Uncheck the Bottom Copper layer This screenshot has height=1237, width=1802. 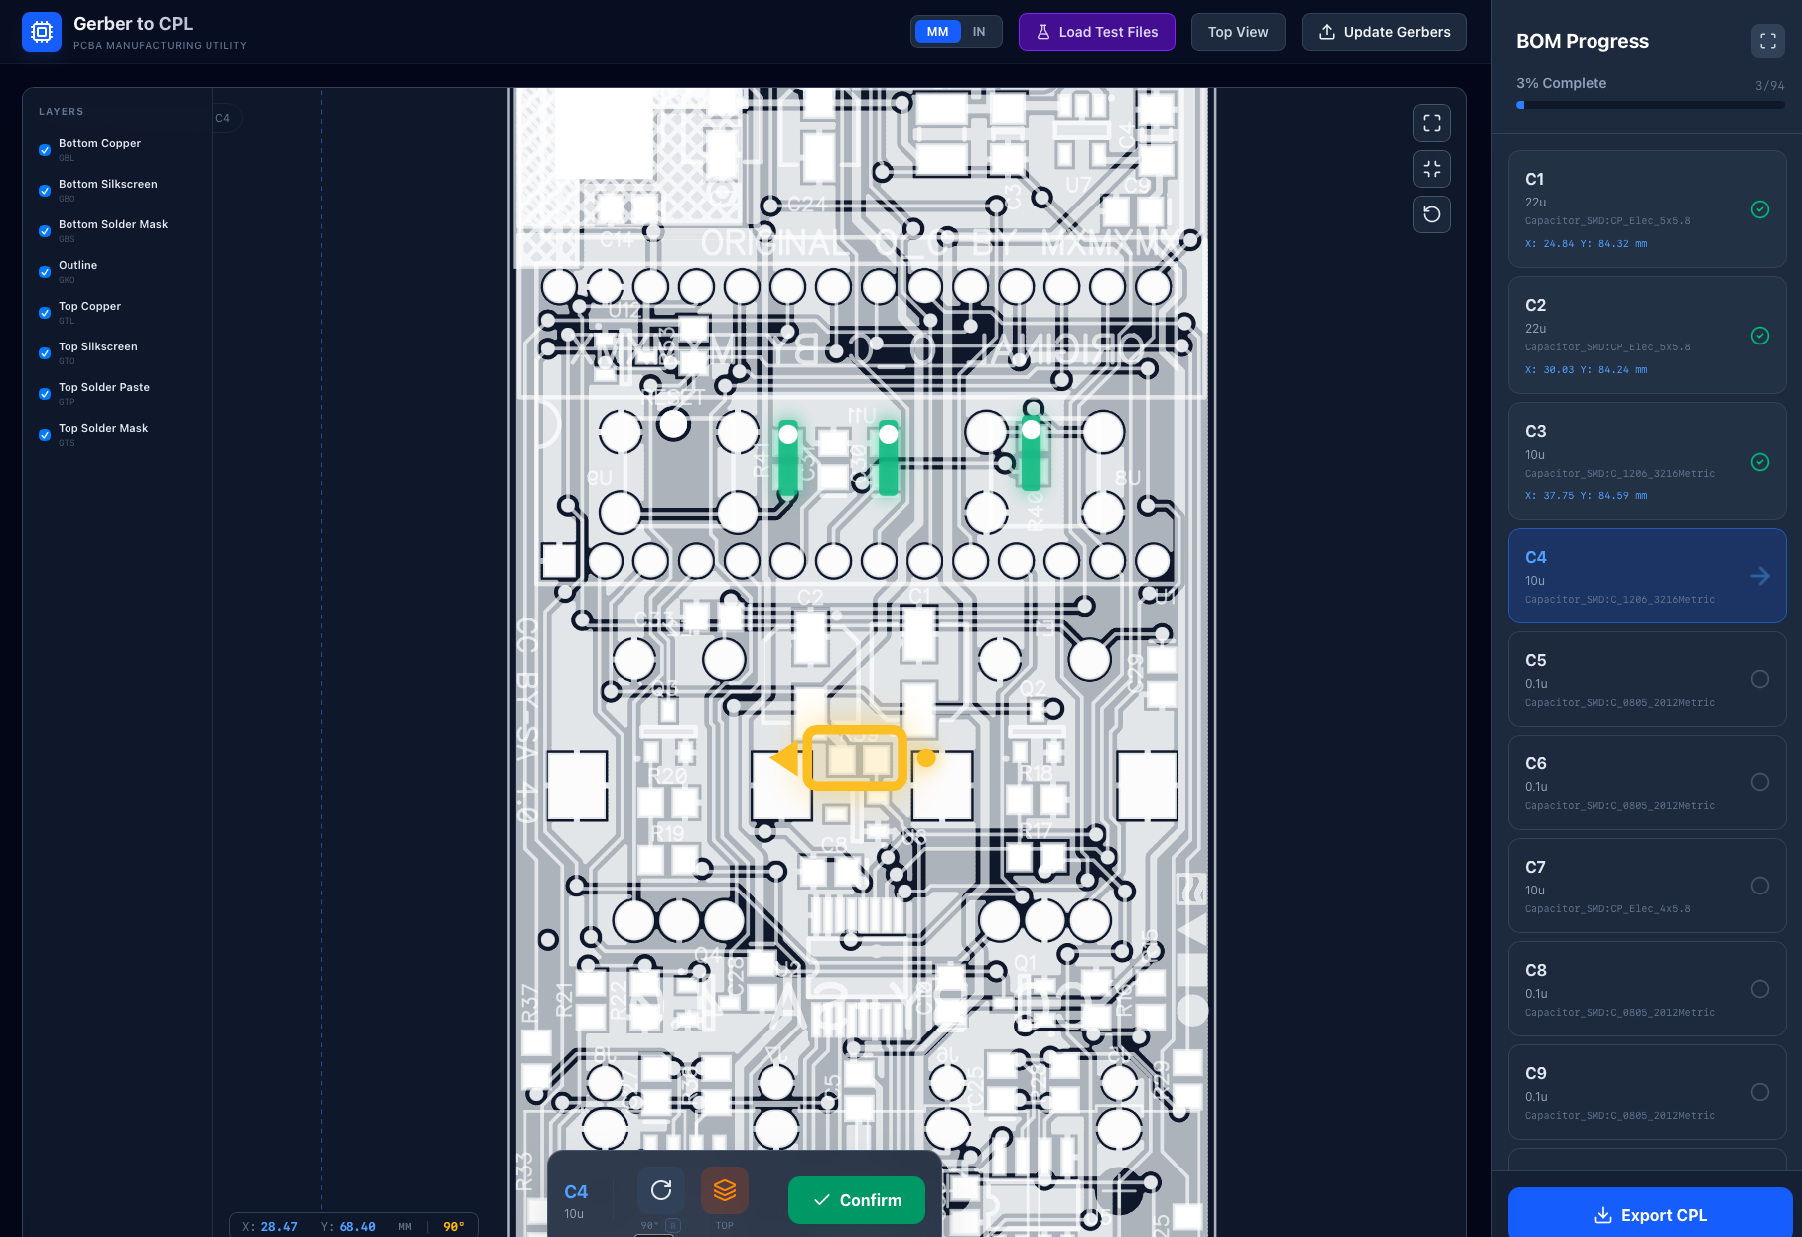pyautogui.click(x=45, y=150)
